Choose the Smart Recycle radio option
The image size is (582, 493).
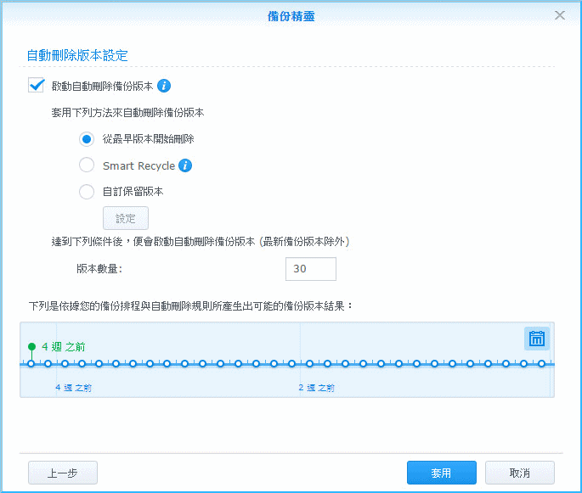click(87, 165)
